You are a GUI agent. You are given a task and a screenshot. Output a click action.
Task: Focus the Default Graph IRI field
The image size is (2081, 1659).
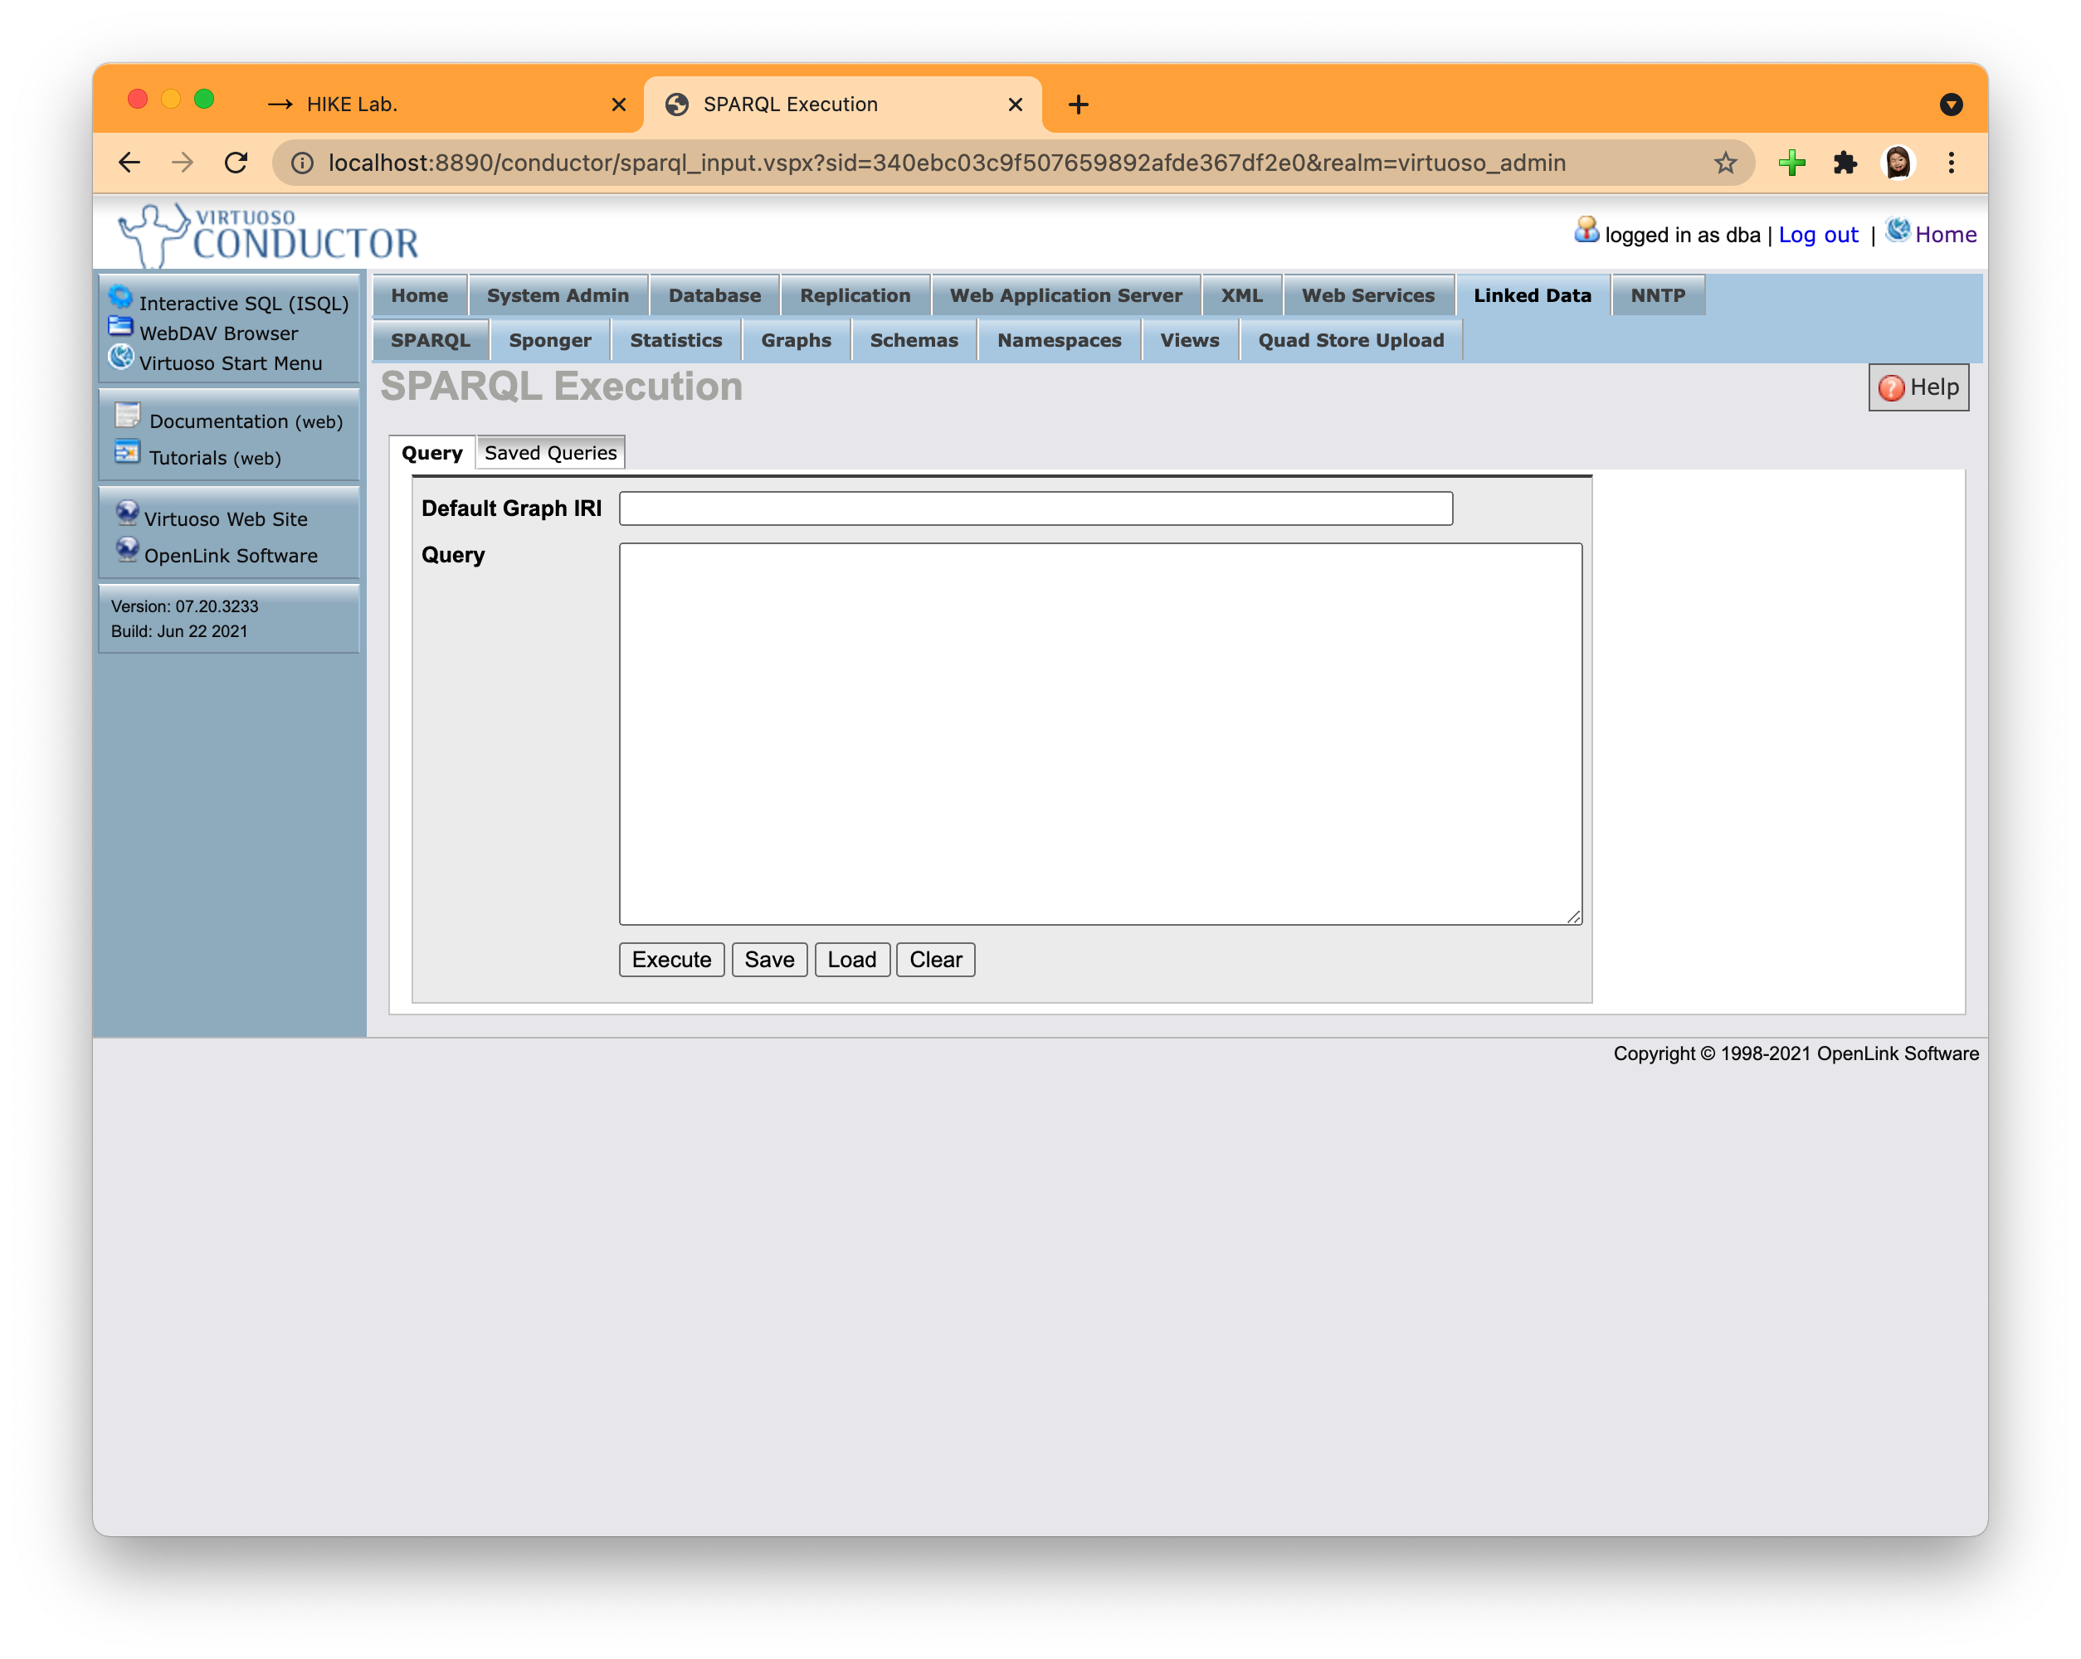pos(1036,508)
